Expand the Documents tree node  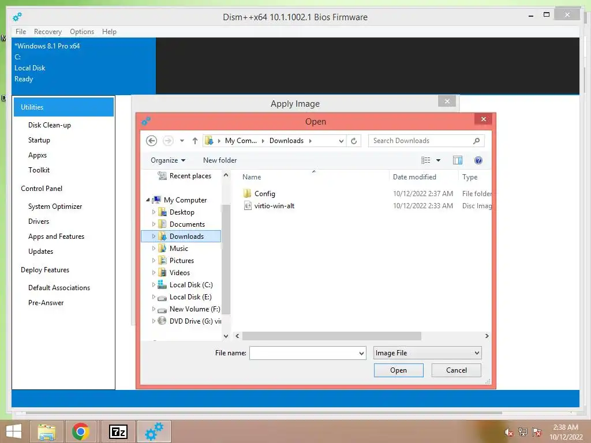click(154, 224)
